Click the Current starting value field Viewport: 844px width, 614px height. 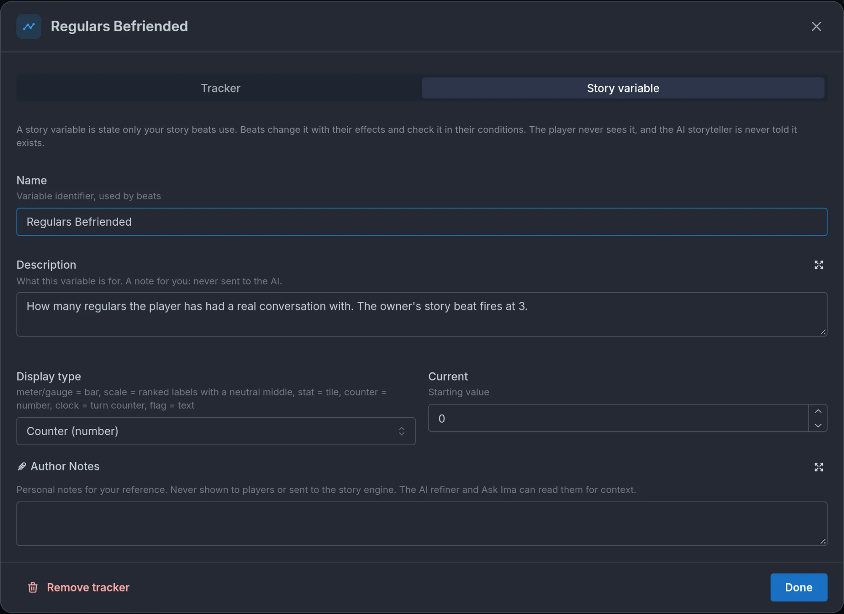pyautogui.click(x=618, y=418)
